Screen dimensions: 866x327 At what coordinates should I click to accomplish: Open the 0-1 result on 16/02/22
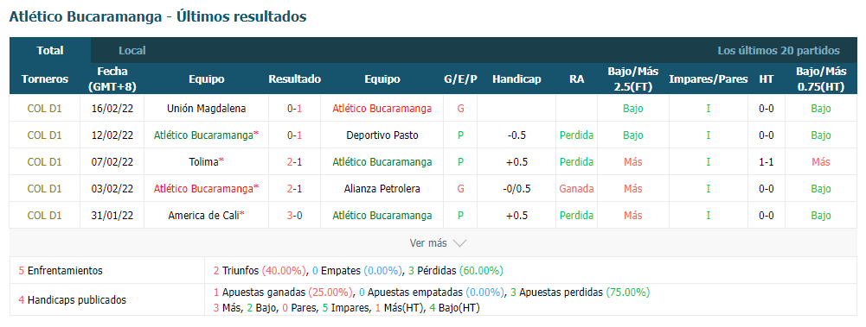(294, 109)
